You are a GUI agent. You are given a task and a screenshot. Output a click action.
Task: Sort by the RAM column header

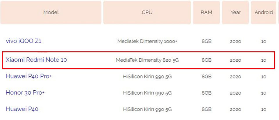[206, 12]
